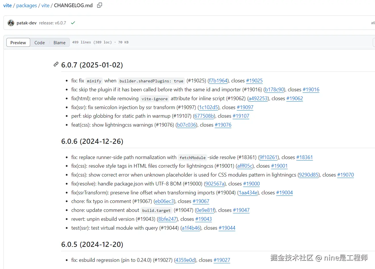Open issue link #18361
This screenshot has height=269, width=375.
[x=304, y=157]
